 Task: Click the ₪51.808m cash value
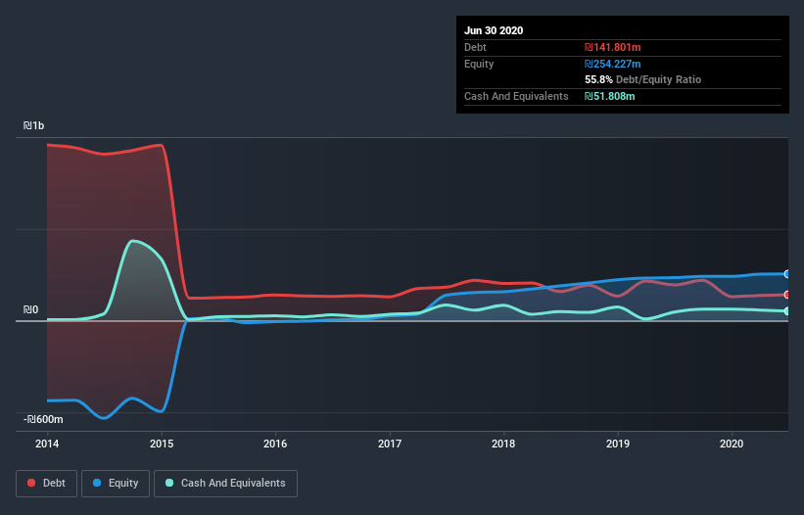coord(610,96)
